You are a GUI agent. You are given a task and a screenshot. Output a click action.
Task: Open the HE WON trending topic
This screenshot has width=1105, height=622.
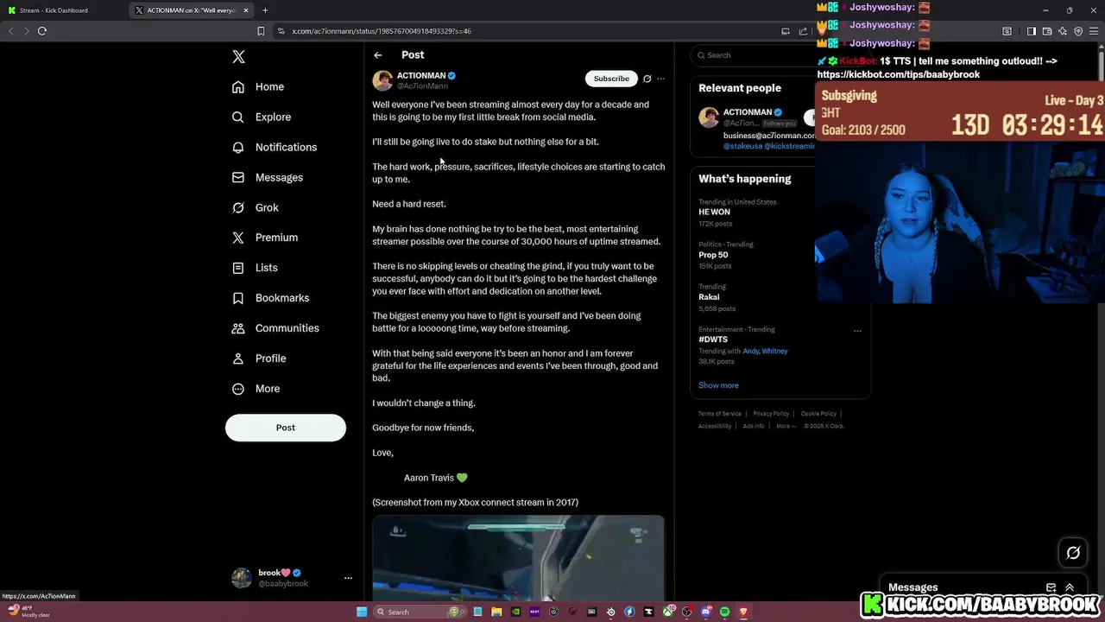tap(714, 212)
